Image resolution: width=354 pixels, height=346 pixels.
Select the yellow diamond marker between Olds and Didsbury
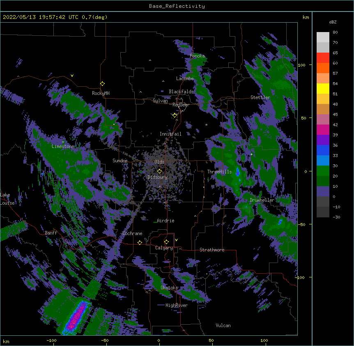[x=160, y=171]
